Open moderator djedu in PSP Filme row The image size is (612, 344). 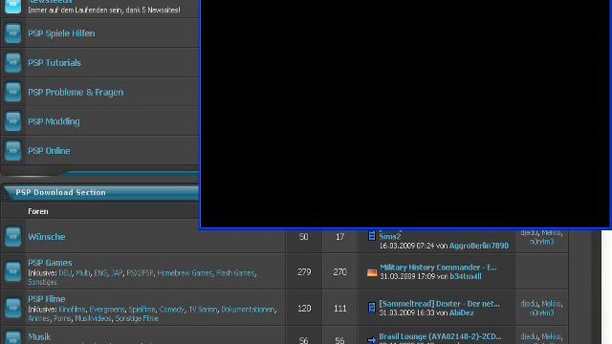click(x=529, y=304)
